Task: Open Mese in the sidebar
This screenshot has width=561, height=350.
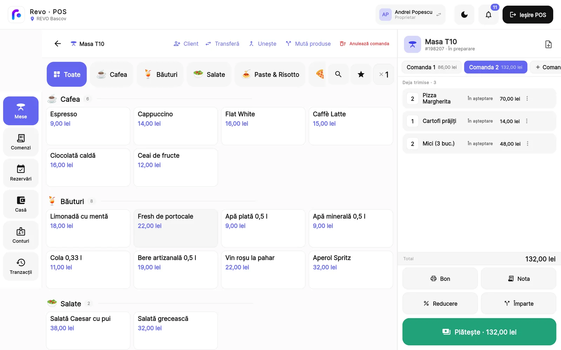Action: point(21,111)
